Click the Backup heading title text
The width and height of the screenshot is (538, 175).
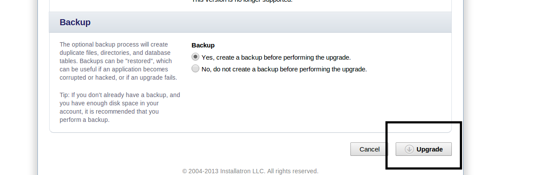(75, 22)
